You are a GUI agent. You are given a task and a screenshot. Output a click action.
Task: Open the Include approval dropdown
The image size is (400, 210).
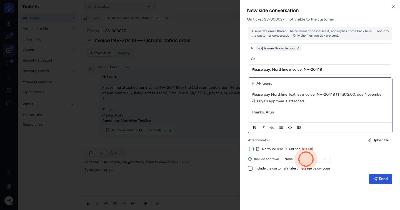coord(306,159)
